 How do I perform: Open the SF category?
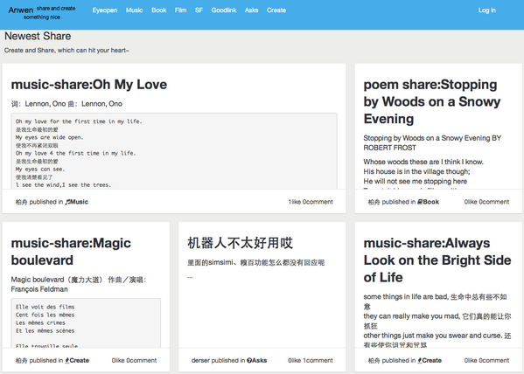coord(199,10)
